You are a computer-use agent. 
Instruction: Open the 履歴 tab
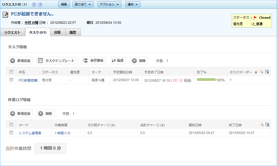click(73, 32)
